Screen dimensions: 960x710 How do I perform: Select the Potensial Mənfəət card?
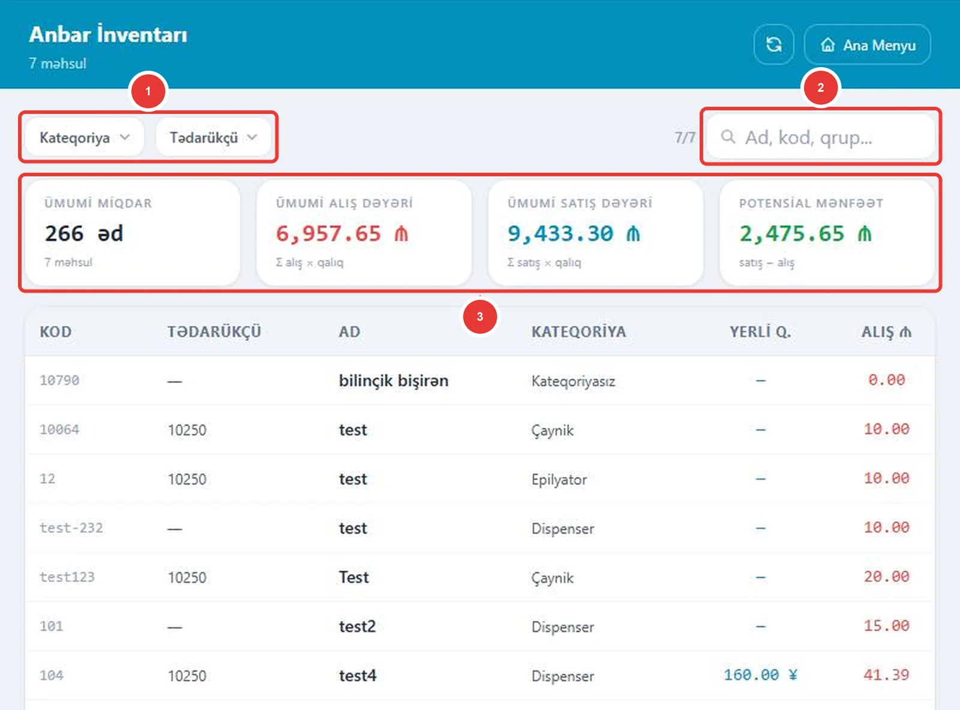827,233
